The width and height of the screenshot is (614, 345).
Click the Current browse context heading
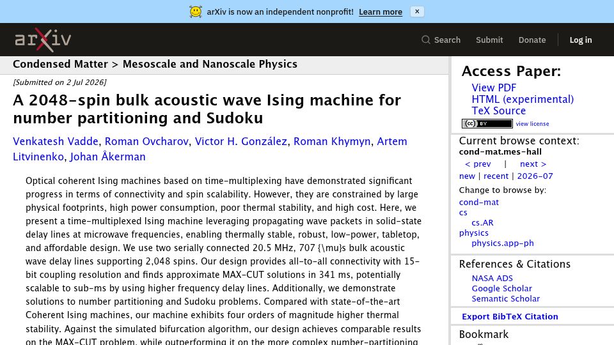[x=519, y=141]
